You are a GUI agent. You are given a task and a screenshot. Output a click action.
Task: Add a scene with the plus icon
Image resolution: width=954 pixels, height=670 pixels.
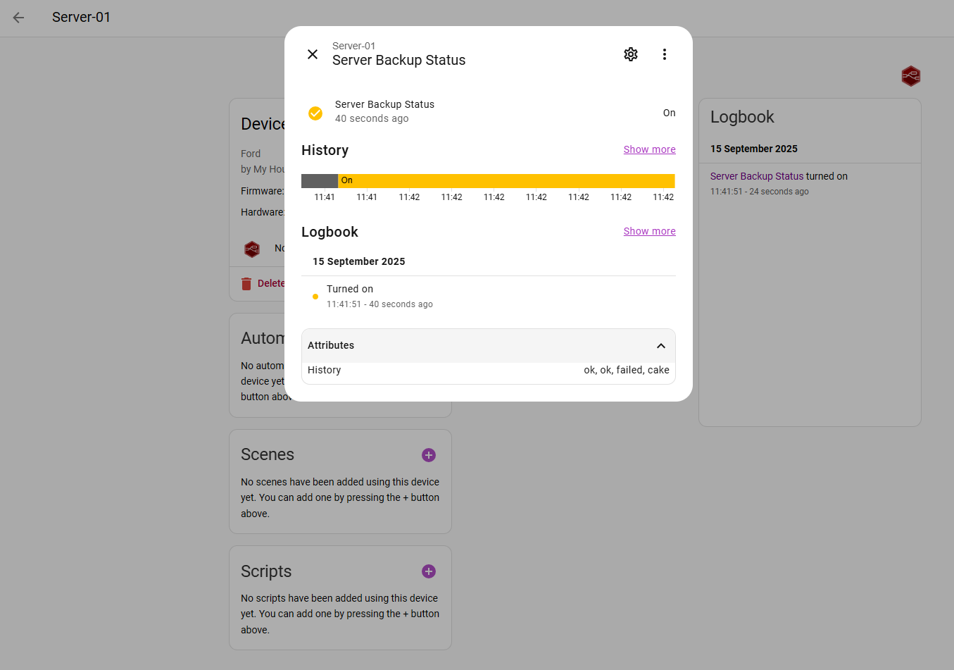click(429, 455)
